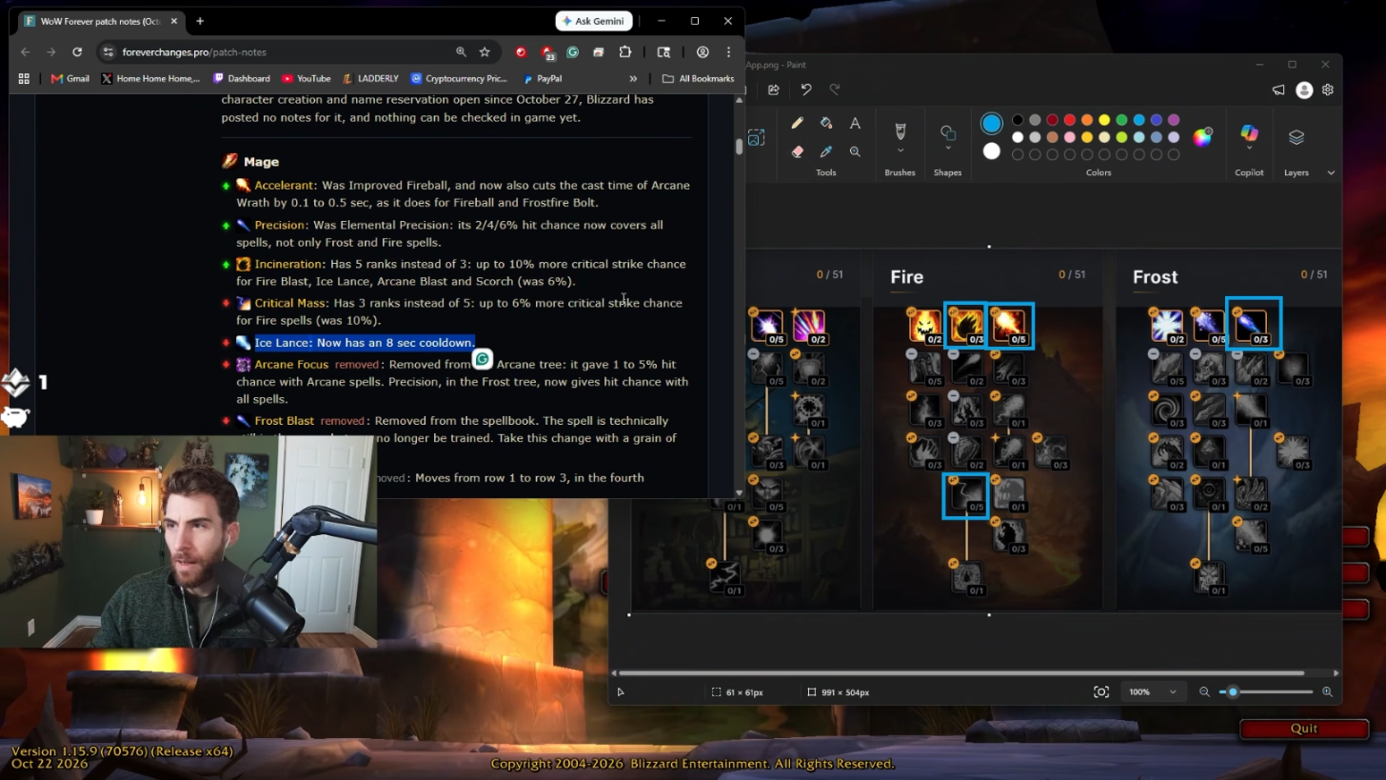Open Paint settings gear
This screenshot has height=780, width=1386.
pyautogui.click(x=1327, y=90)
